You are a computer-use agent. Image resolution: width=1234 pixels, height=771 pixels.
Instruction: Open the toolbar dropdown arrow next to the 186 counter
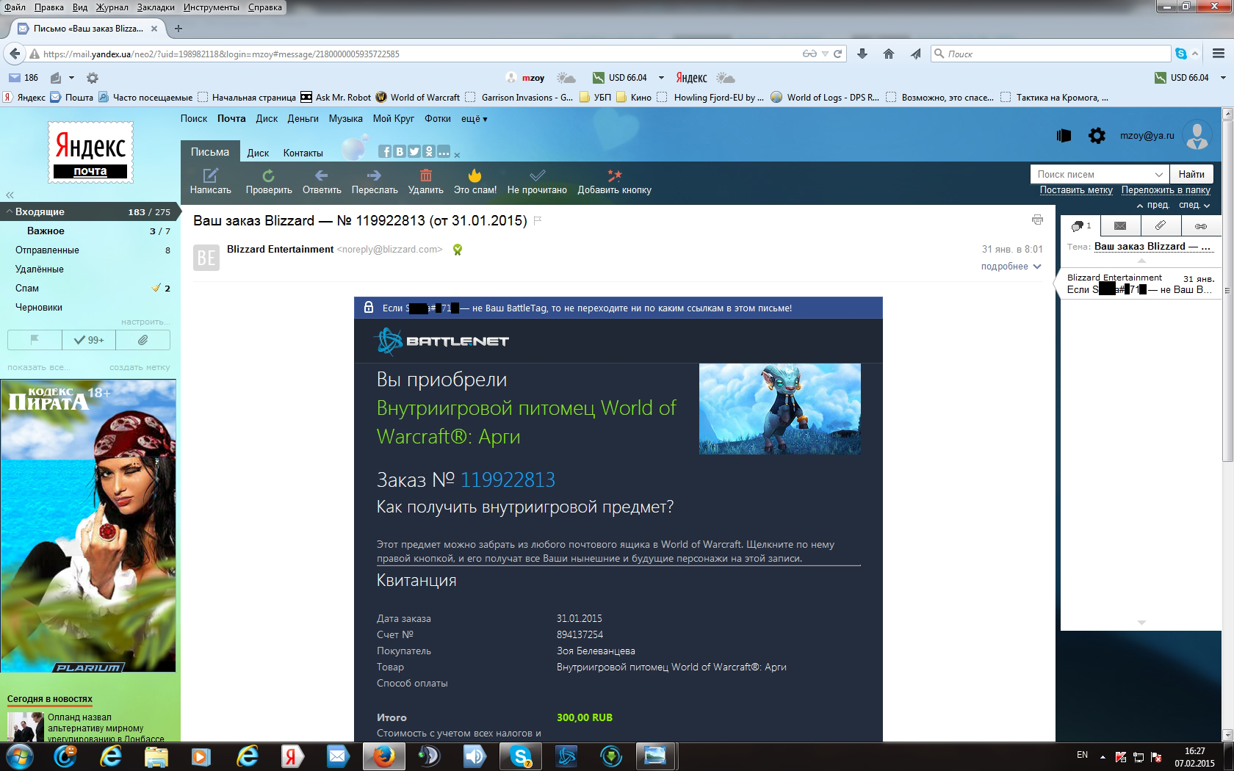[x=71, y=78]
